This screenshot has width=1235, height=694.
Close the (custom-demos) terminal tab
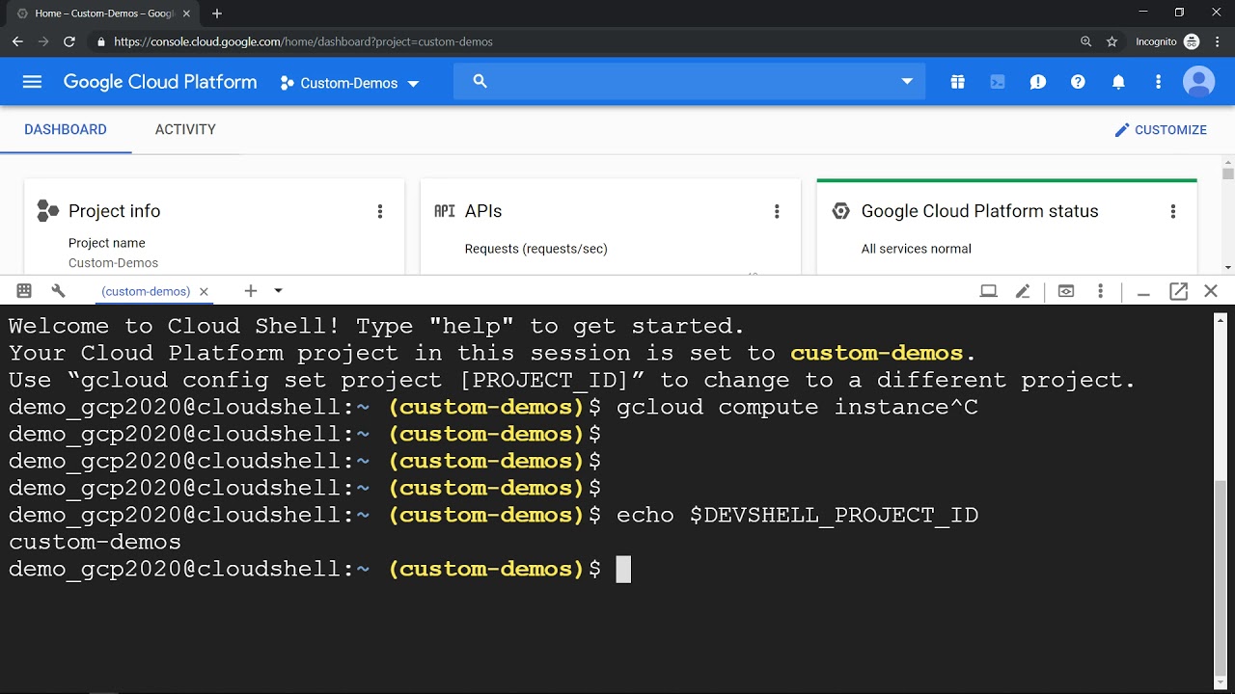point(204,291)
